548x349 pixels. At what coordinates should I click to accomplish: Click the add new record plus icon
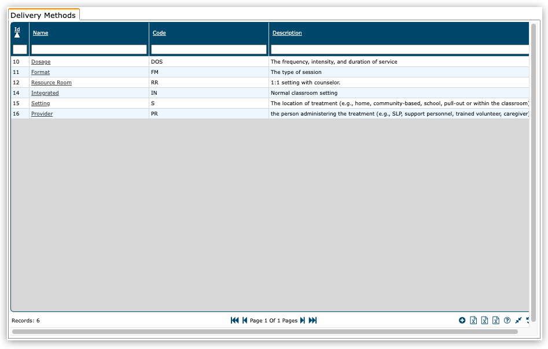click(462, 320)
